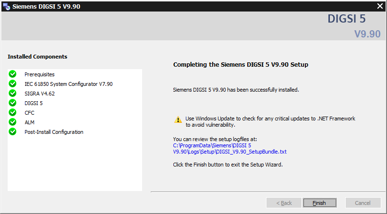Click the installer icon in the title bar

7,6
